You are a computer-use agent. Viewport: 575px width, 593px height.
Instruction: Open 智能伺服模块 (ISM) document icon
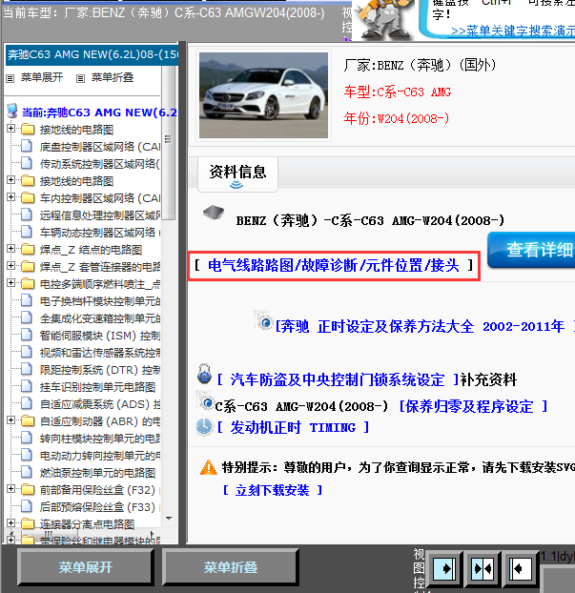tap(27, 335)
